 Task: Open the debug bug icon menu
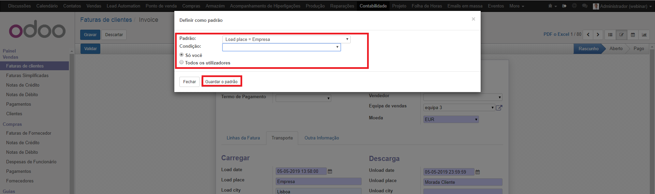(551, 6)
